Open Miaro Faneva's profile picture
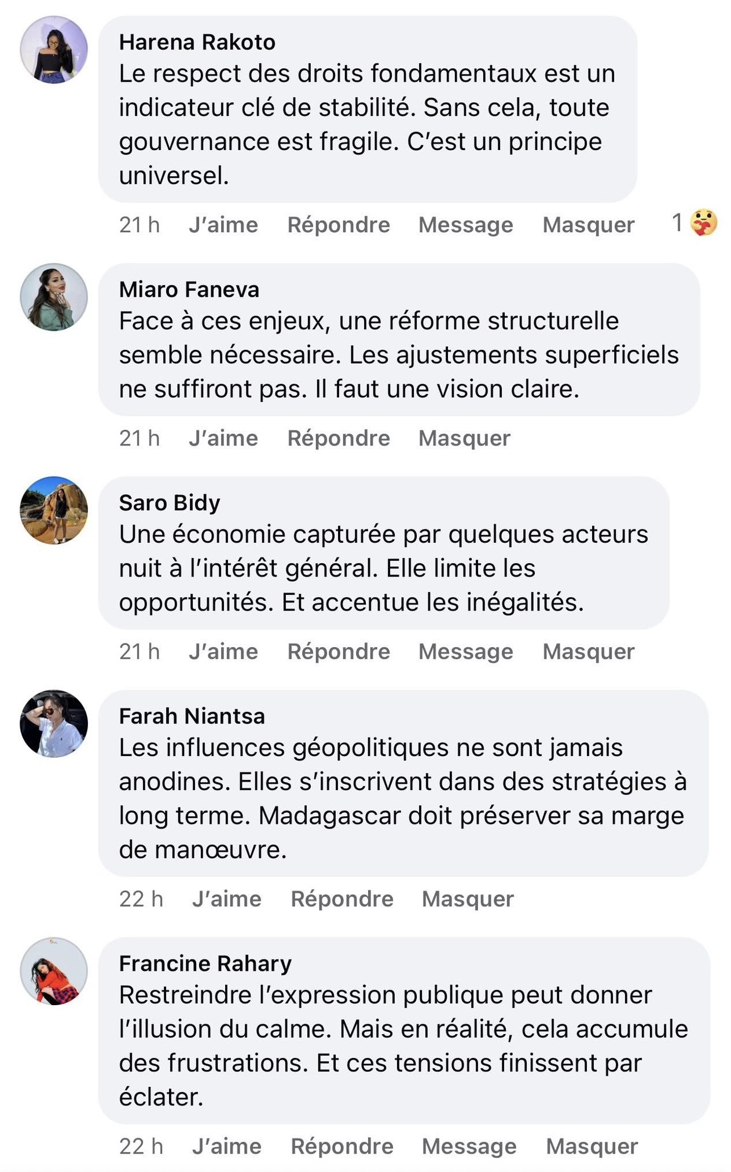The image size is (731, 1172). [54, 297]
